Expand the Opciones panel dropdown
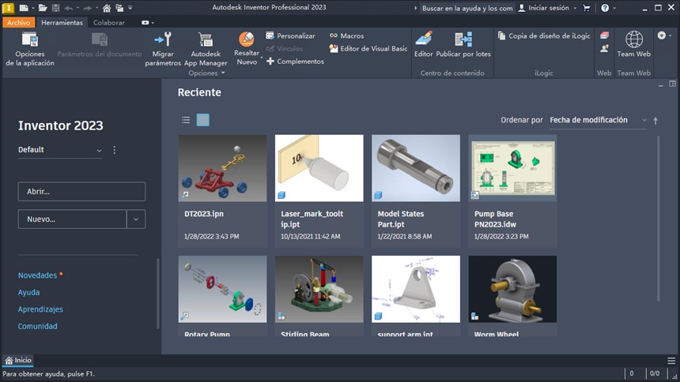This screenshot has height=382, width=680. click(206, 73)
